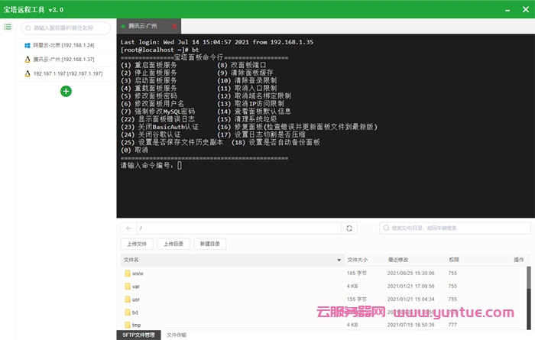Toggle the server list sidebar icon
Image resolution: width=535 pixels, height=340 pixels.
pos(8,27)
